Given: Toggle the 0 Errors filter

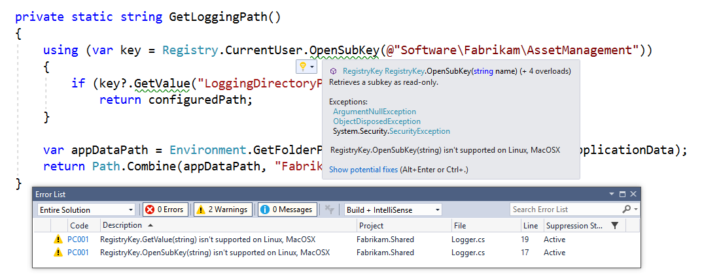Looking at the screenshot, I should point(166,210).
